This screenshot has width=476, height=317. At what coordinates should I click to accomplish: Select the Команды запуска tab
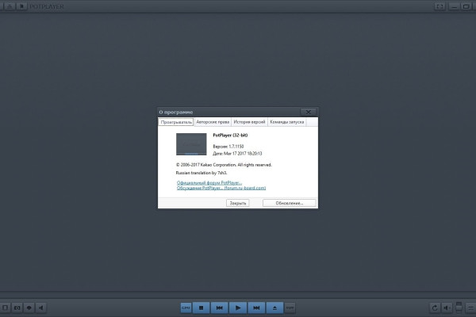pyautogui.click(x=286, y=122)
